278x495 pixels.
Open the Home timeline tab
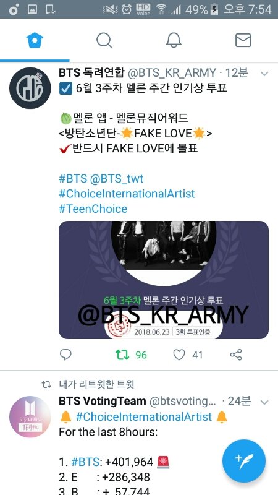(x=35, y=40)
